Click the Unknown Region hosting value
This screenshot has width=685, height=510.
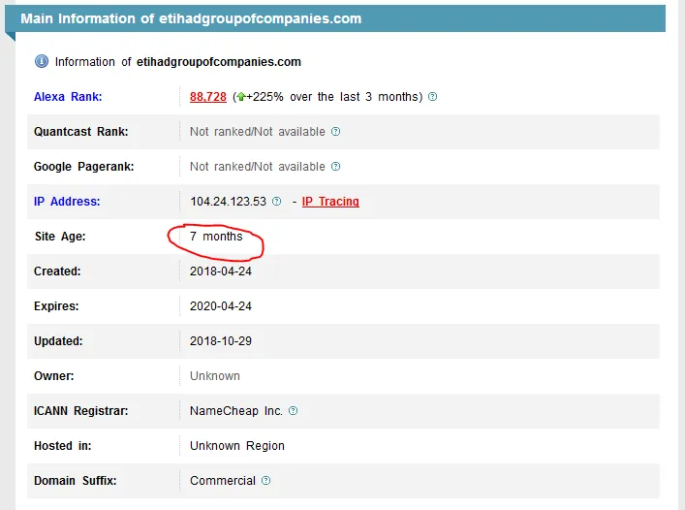pyautogui.click(x=237, y=446)
